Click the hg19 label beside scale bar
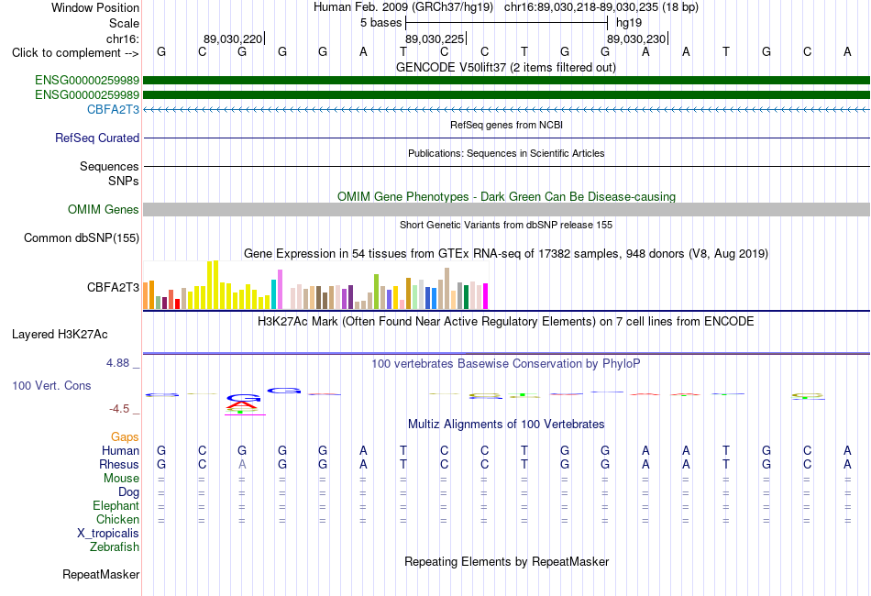This screenshot has width=871, height=596. click(x=629, y=23)
